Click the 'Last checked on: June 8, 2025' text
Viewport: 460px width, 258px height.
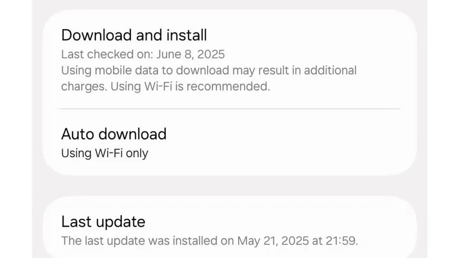tap(142, 55)
